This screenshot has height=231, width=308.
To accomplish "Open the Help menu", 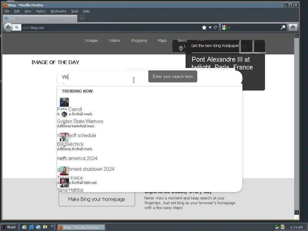I will 86,11.
